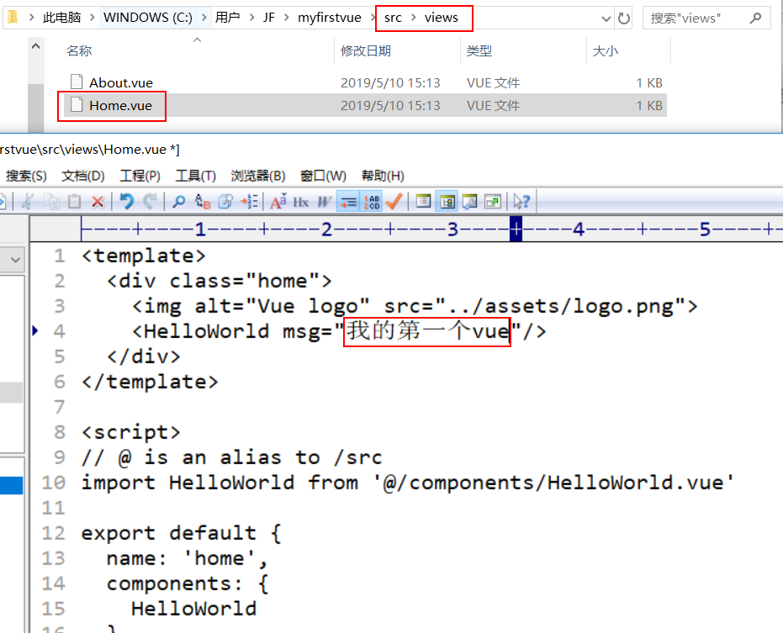Sort files by the 修改日期 column

[x=366, y=50]
